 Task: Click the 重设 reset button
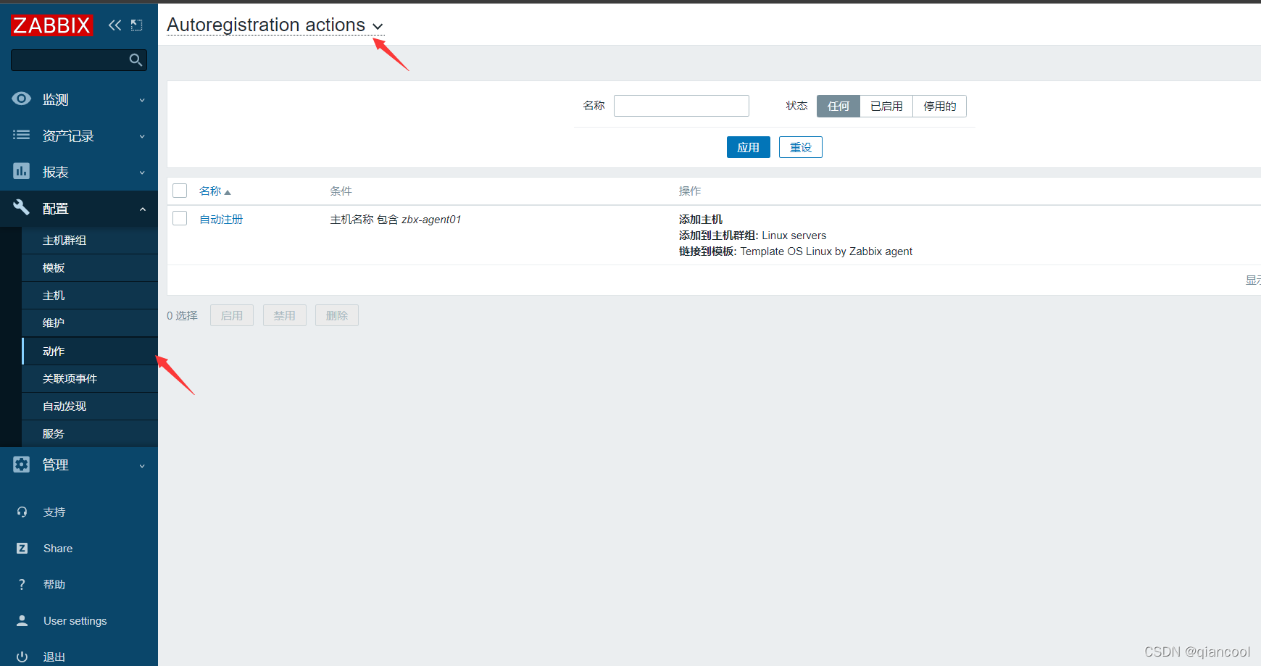pos(801,147)
